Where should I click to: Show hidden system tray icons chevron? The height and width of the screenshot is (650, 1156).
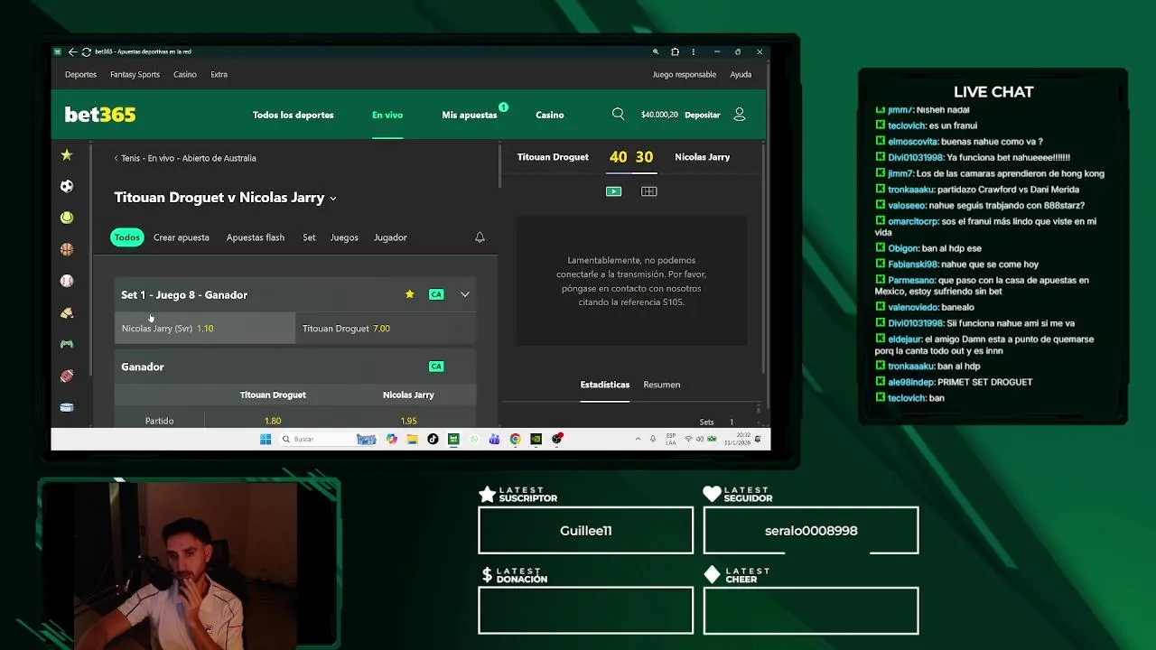coord(638,440)
